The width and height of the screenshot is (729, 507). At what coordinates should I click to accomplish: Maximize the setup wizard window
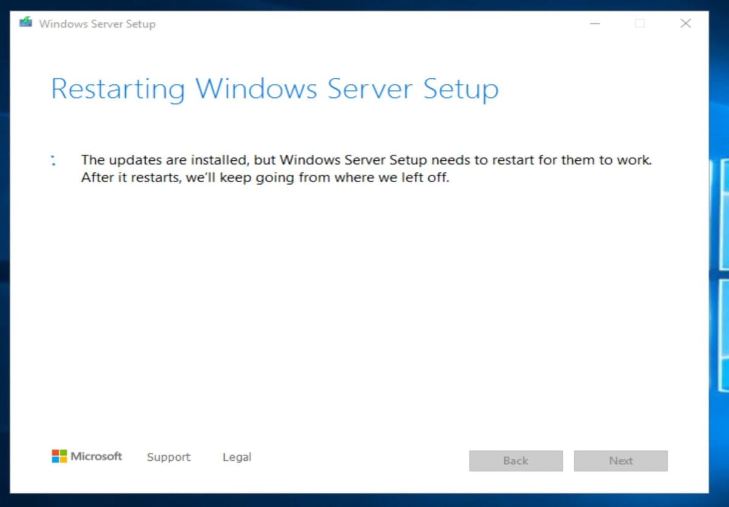point(640,24)
